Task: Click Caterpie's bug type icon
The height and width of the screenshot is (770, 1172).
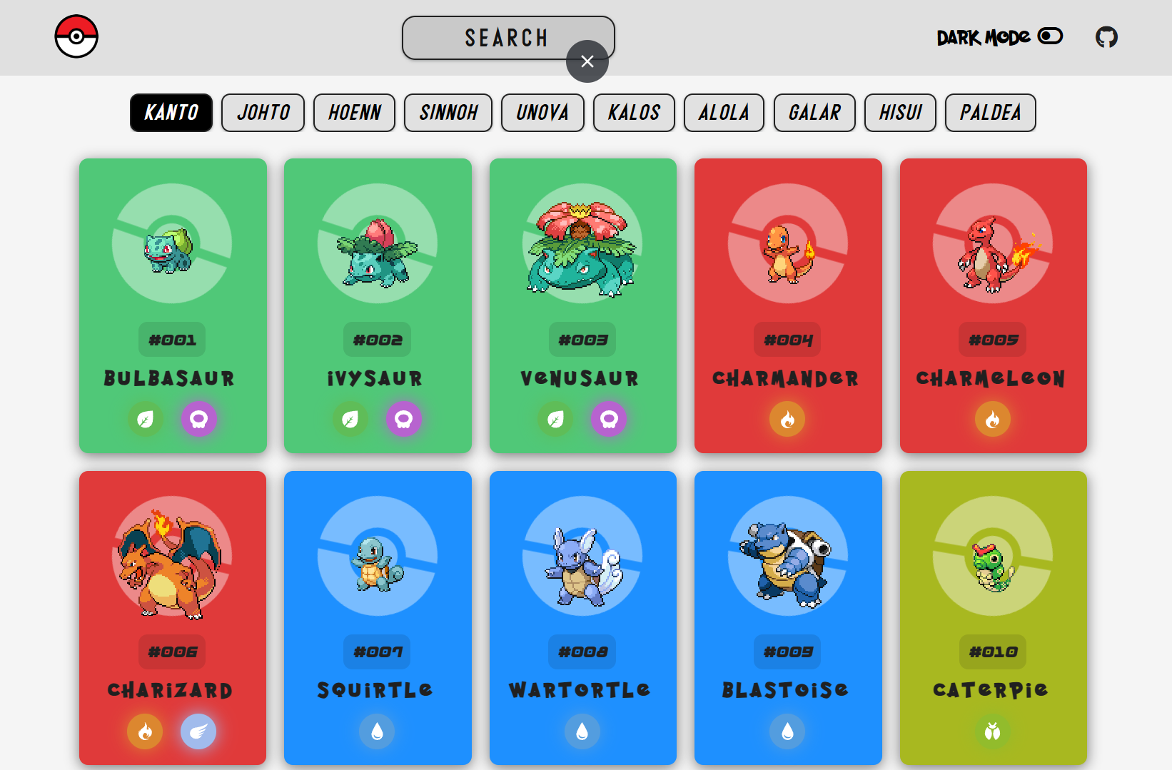Action: pyautogui.click(x=992, y=731)
